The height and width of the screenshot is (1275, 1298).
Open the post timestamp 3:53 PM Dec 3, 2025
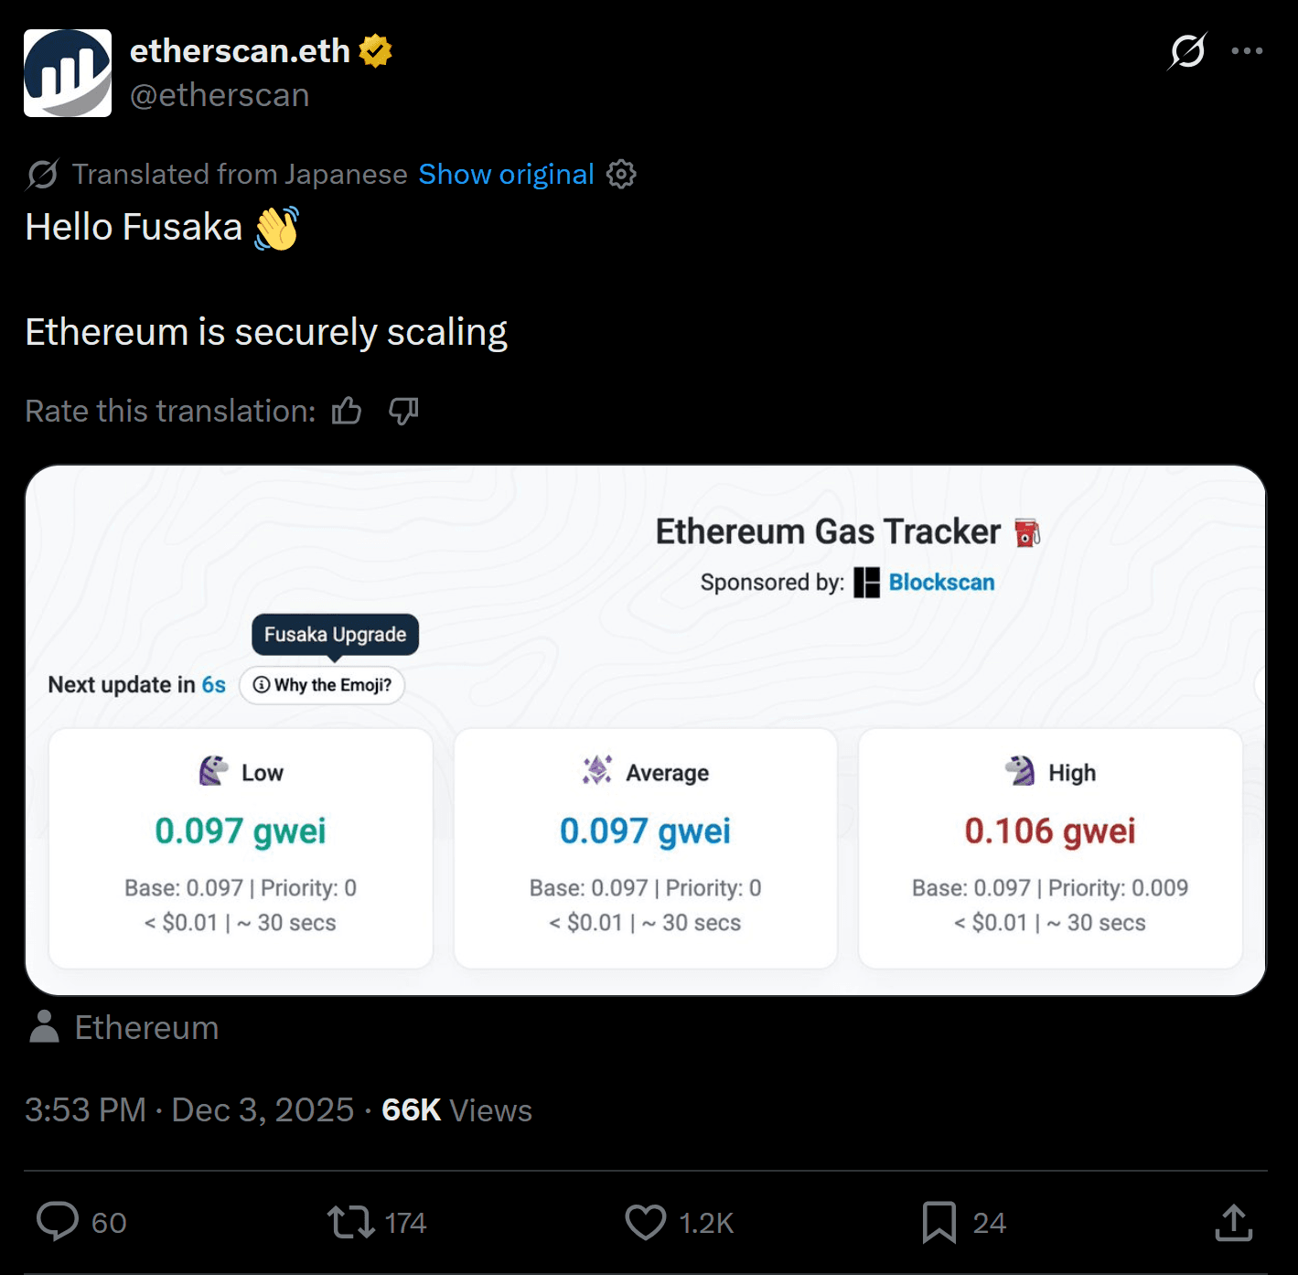[188, 1110]
